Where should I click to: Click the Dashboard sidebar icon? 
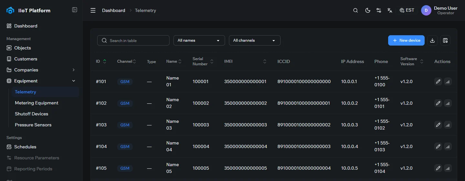(x=9, y=26)
